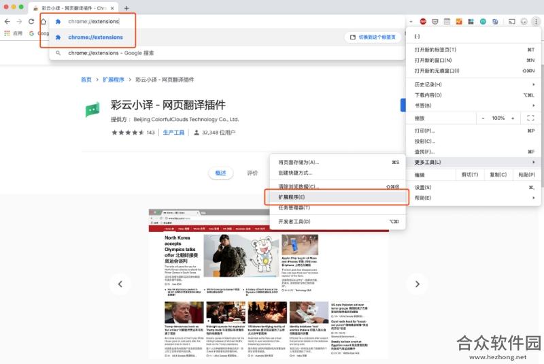
Task: Expand the 书签(B) submenu
Action: tap(474, 105)
